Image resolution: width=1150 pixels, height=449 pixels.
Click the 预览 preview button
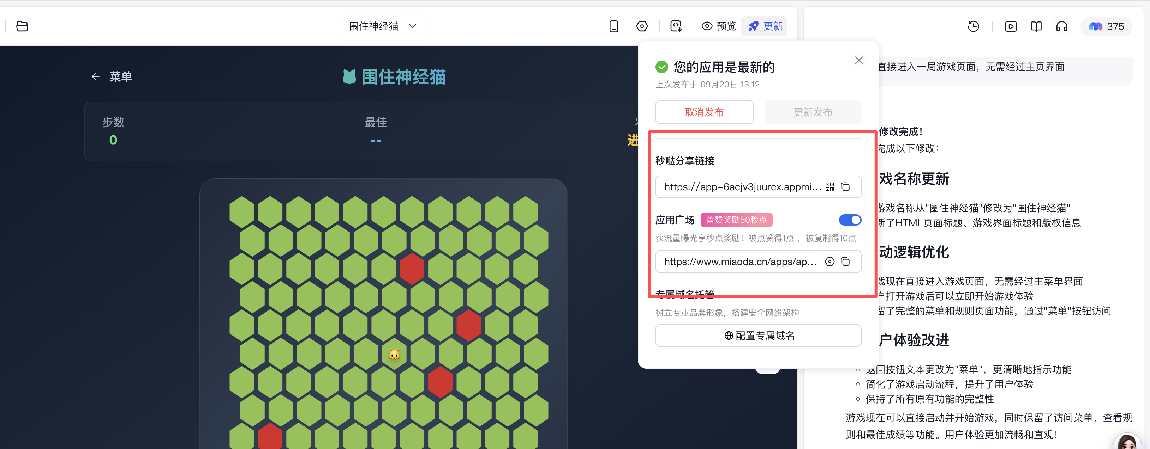pyautogui.click(x=718, y=26)
